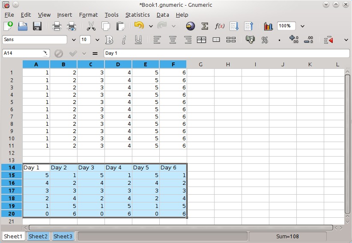
Task: Paste clipboard contents
Action: click(x=121, y=26)
